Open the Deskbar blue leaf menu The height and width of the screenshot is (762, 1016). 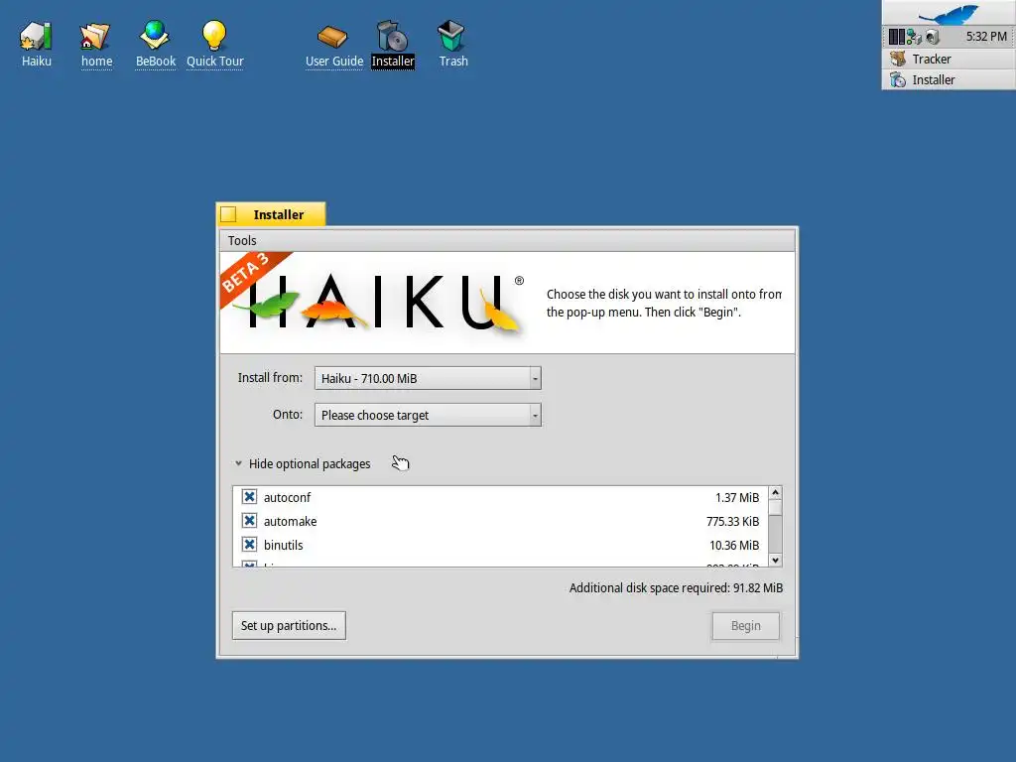[x=948, y=13]
